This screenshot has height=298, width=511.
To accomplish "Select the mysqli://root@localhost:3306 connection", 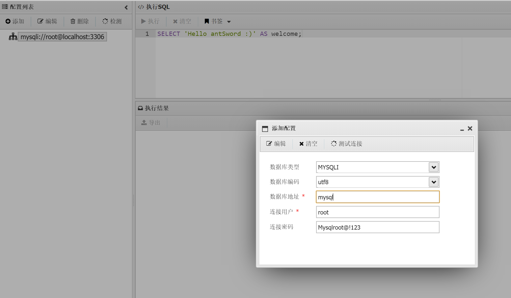I will pos(63,37).
